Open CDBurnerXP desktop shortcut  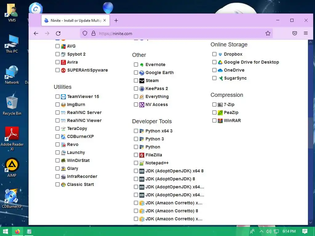click(12, 199)
